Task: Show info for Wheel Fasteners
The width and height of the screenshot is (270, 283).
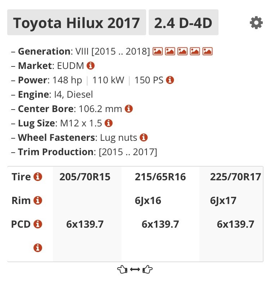Action: [144, 138]
